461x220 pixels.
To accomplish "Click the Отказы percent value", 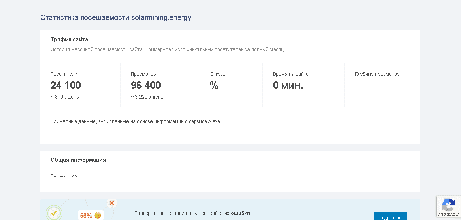I will point(214,86).
